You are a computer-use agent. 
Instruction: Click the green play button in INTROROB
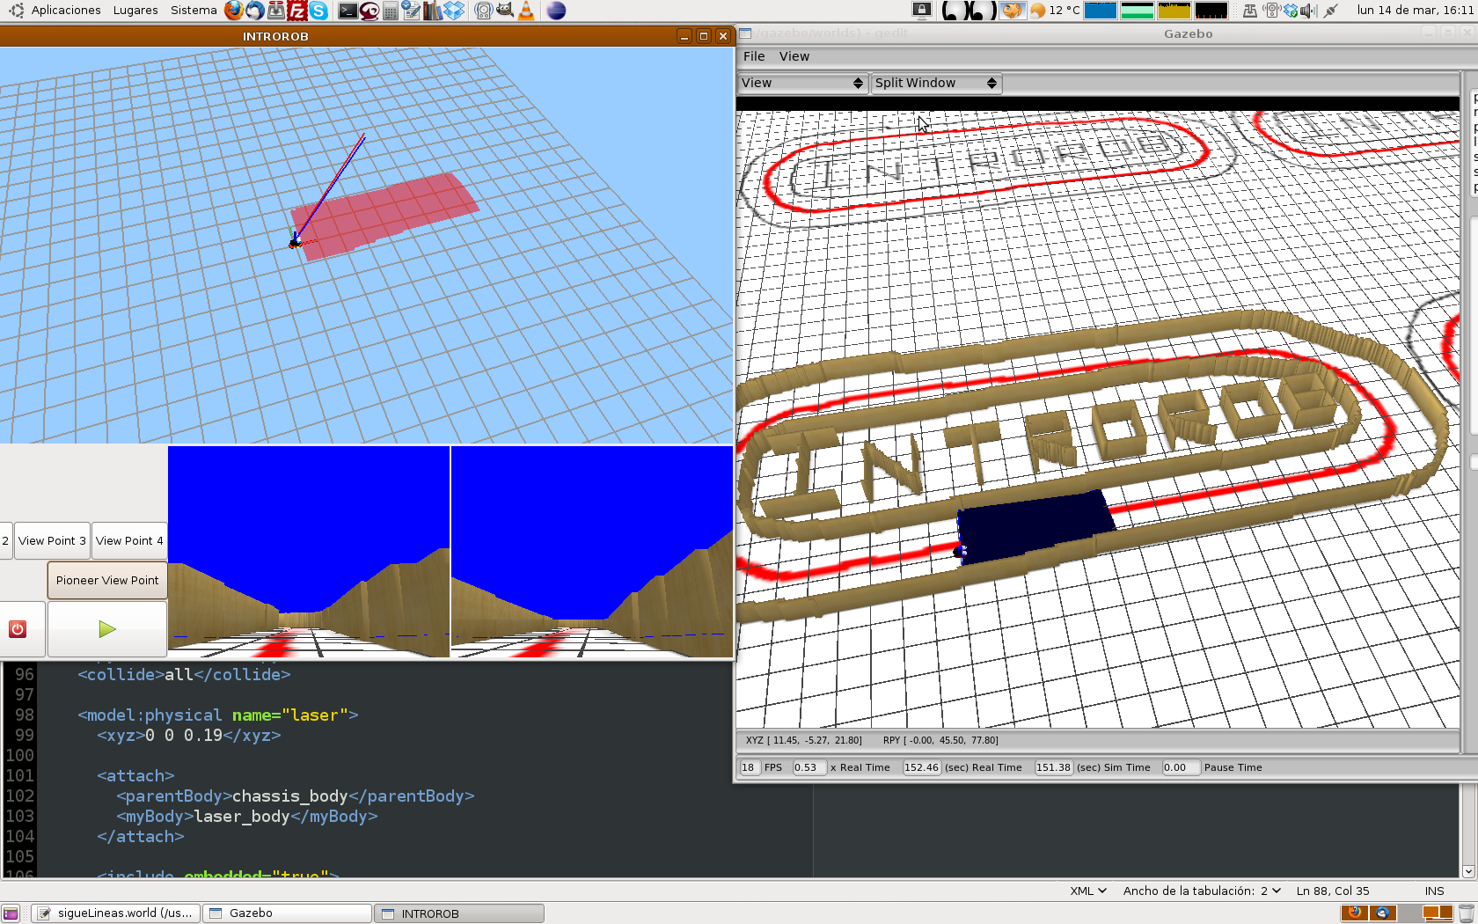(x=107, y=629)
